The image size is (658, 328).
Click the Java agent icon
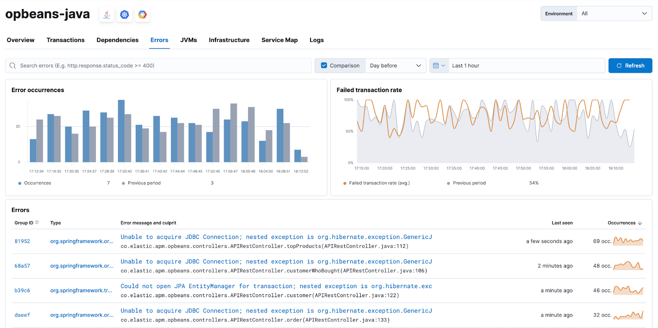(107, 15)
